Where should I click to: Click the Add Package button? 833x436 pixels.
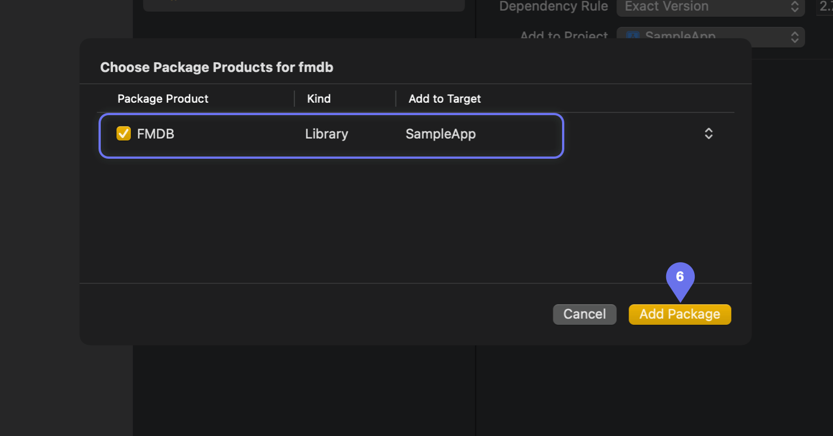[680, 314]
